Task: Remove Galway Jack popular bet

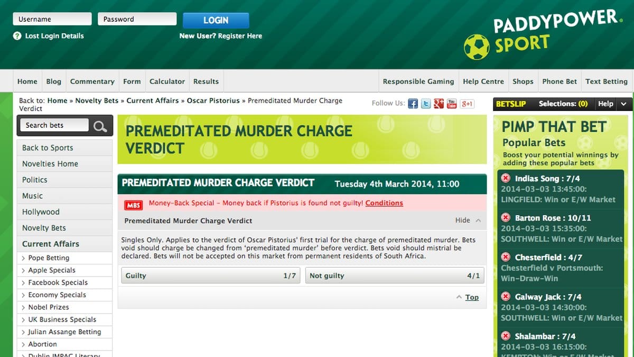Action: pyautogui.click(x=506, y=297)
